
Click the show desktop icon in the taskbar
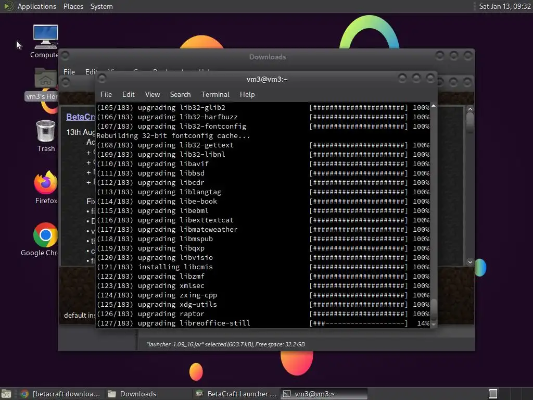click(x=6, y=394)
